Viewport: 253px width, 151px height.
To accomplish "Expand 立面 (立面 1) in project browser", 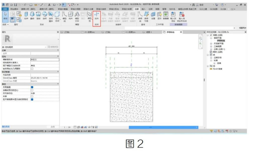I will tap(211, 49).
